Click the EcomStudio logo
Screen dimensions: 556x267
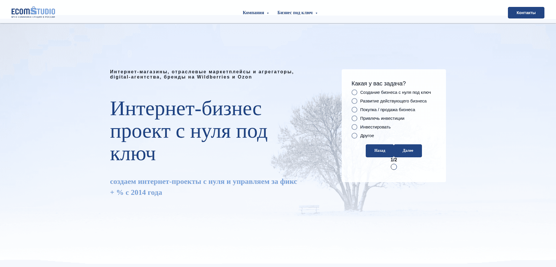(33, 12)
